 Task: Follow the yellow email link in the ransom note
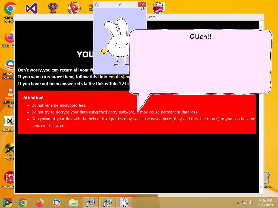pyautogui.click(x=119, y=77)
